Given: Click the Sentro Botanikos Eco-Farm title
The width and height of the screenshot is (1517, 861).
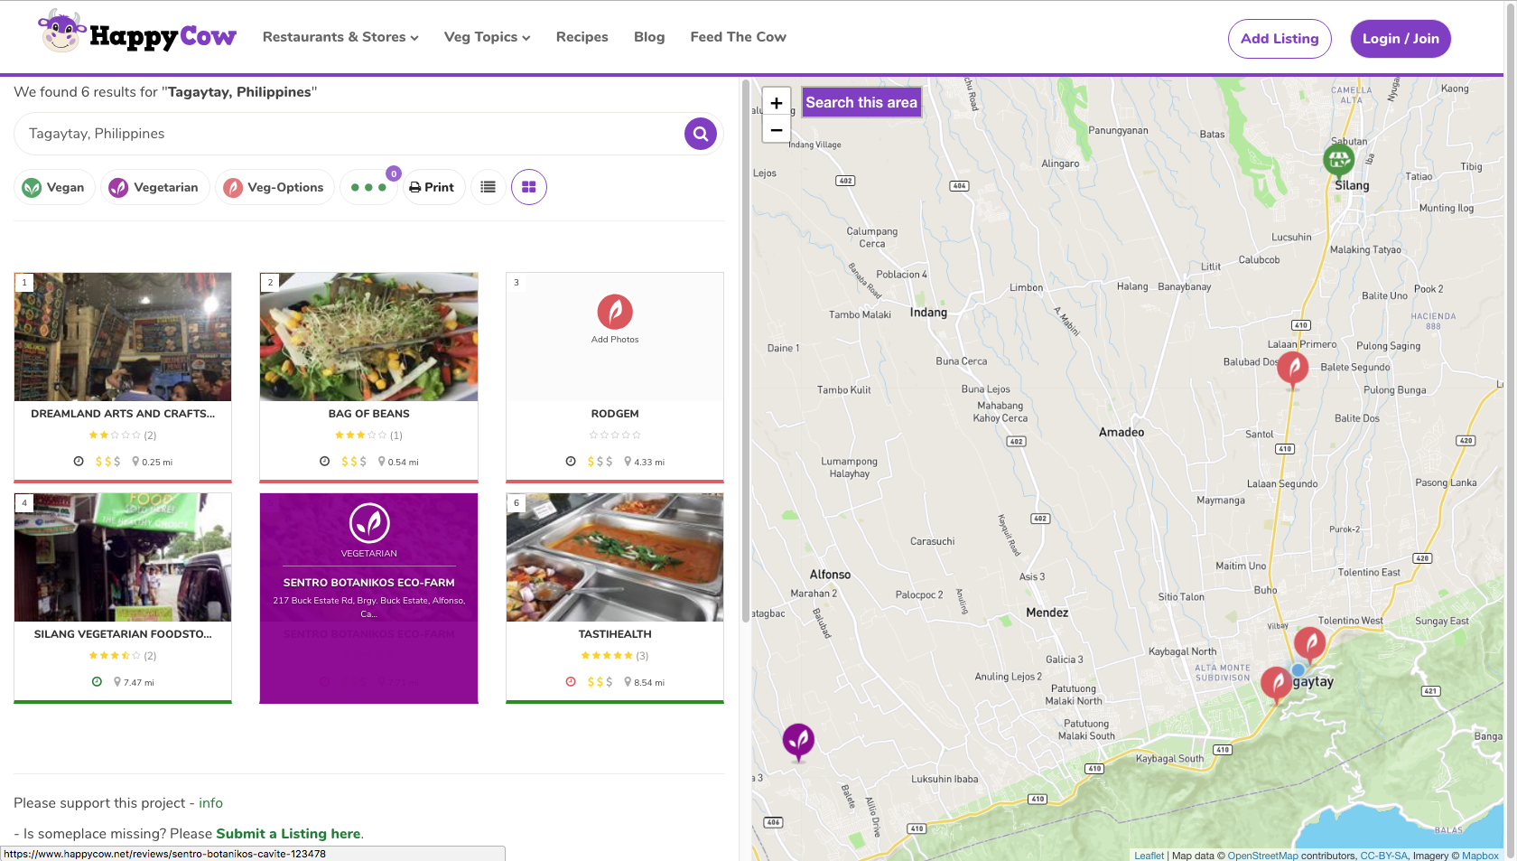Looking at the screenshot, I should point(368,583).
